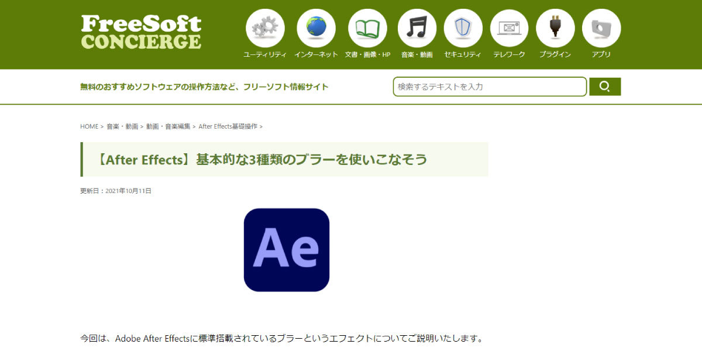
Task: Open the Apps camera icon category
Action: click(601, 28)
